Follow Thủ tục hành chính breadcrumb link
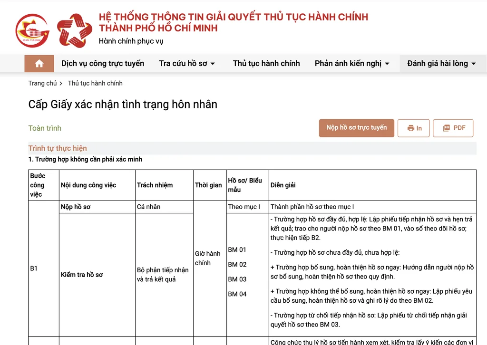Screen dimensions: 487x345 (x=95, y=83)
